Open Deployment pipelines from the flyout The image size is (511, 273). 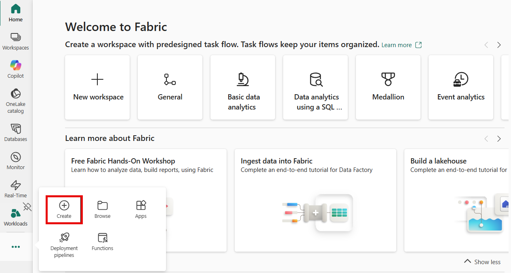[x=64, y=245]
